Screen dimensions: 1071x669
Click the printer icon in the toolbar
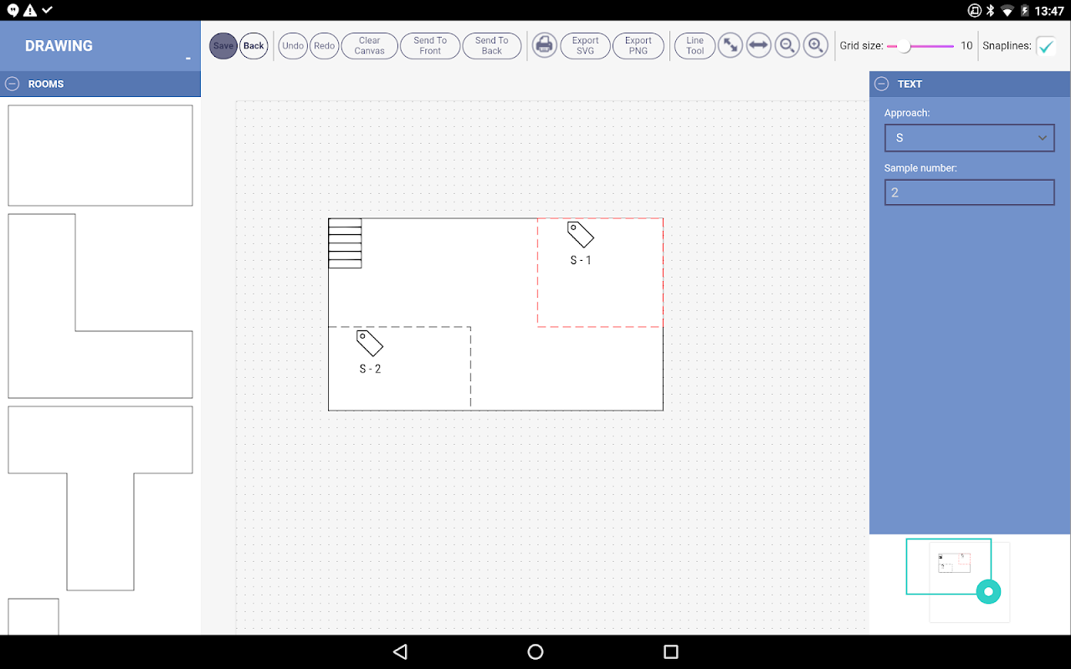545,45
